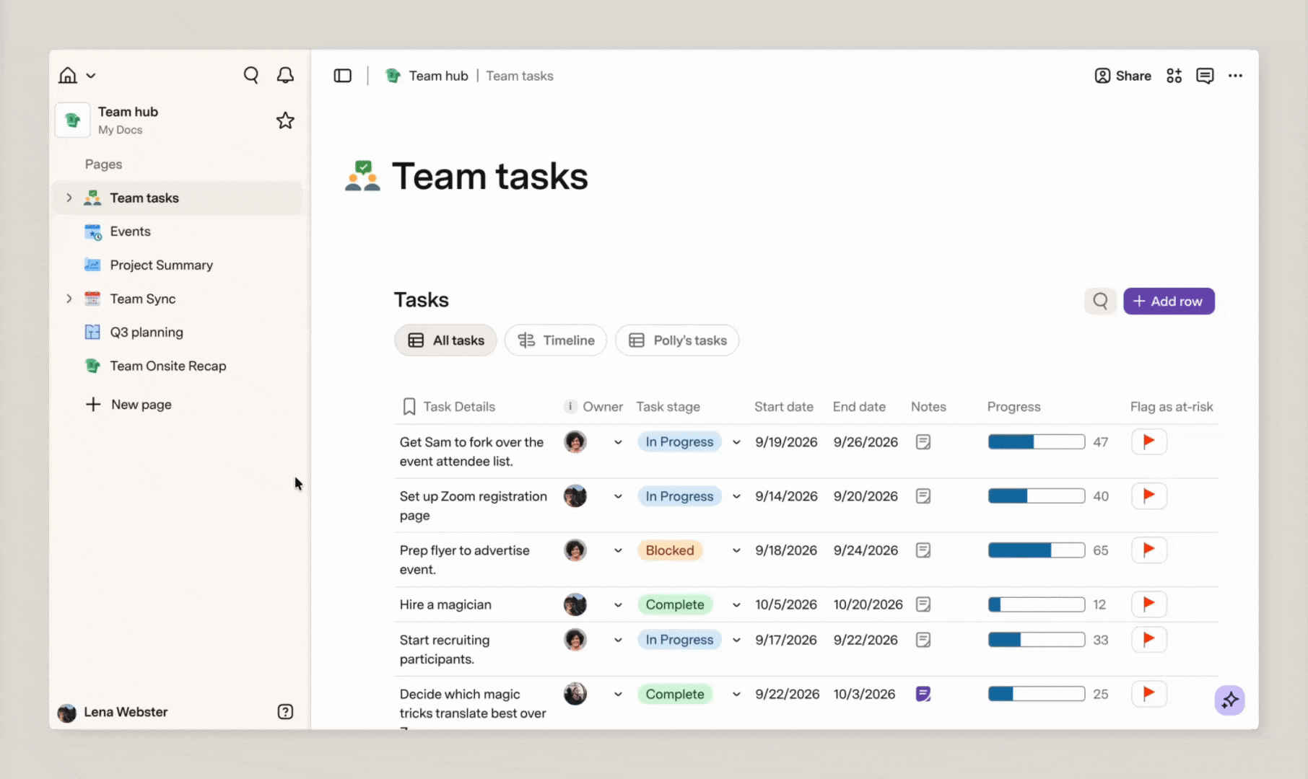Click the help question mark icon
Screen dimensions: 1308x779
click(285, 712)
